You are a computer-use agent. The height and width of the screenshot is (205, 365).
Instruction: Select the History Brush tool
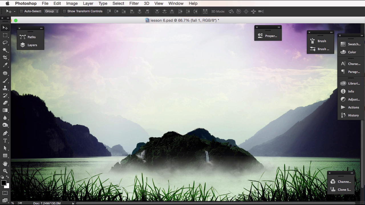click(5, 95)
